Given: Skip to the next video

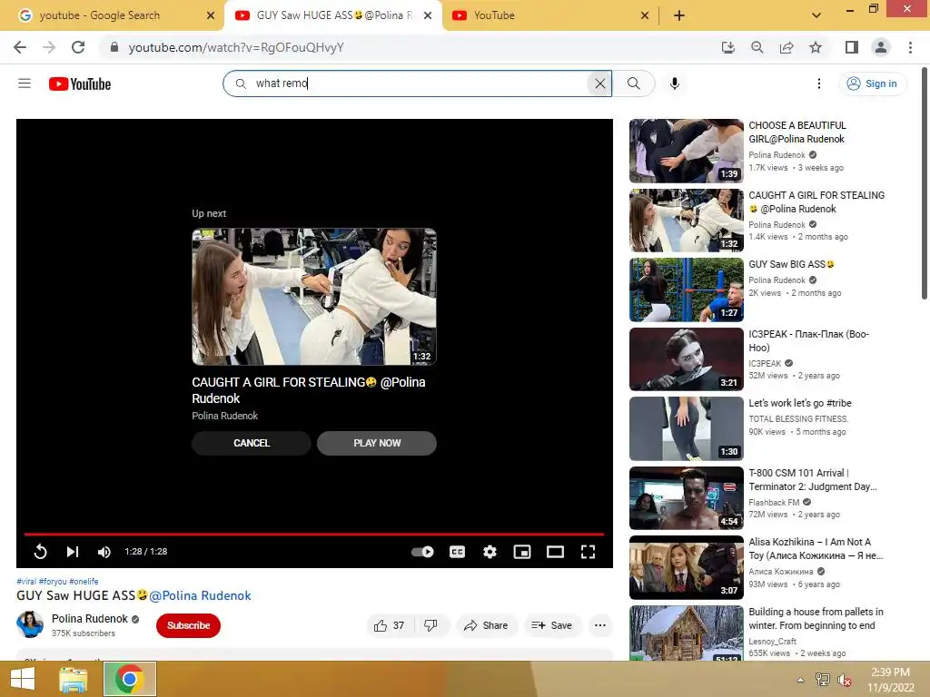Looking at the screenshot, I should [73, 552].
